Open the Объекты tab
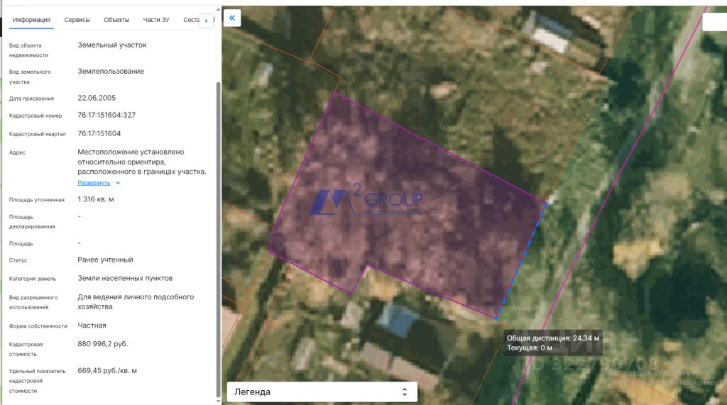The image size is (727, 405). pyautogui.click(x=116, y=20)
